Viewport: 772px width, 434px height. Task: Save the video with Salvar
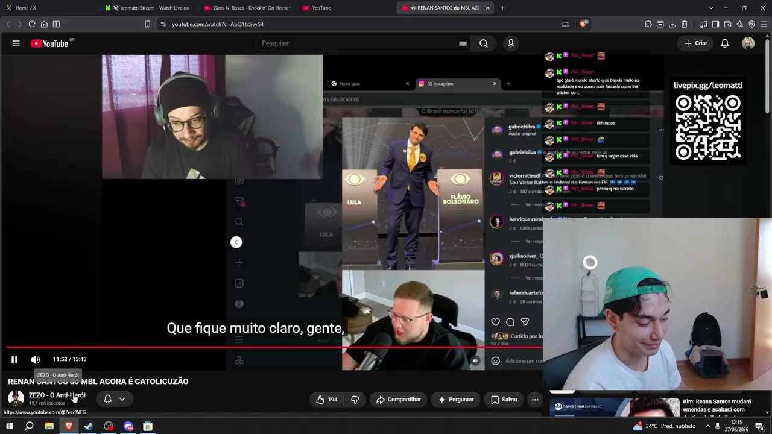pyautogui.click(x=504, y=400)
